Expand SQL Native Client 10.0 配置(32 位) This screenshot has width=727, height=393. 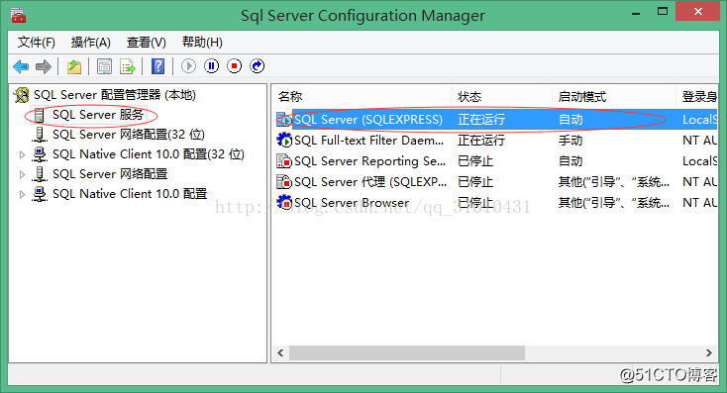pyautogui.click(x=22, y=154)
